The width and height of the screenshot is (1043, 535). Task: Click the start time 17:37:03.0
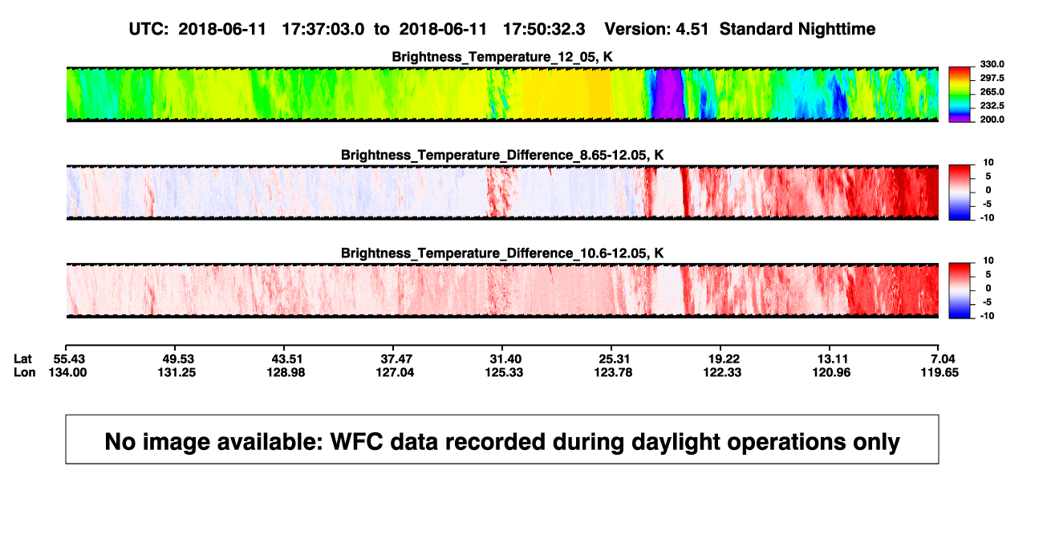(323, 29)
